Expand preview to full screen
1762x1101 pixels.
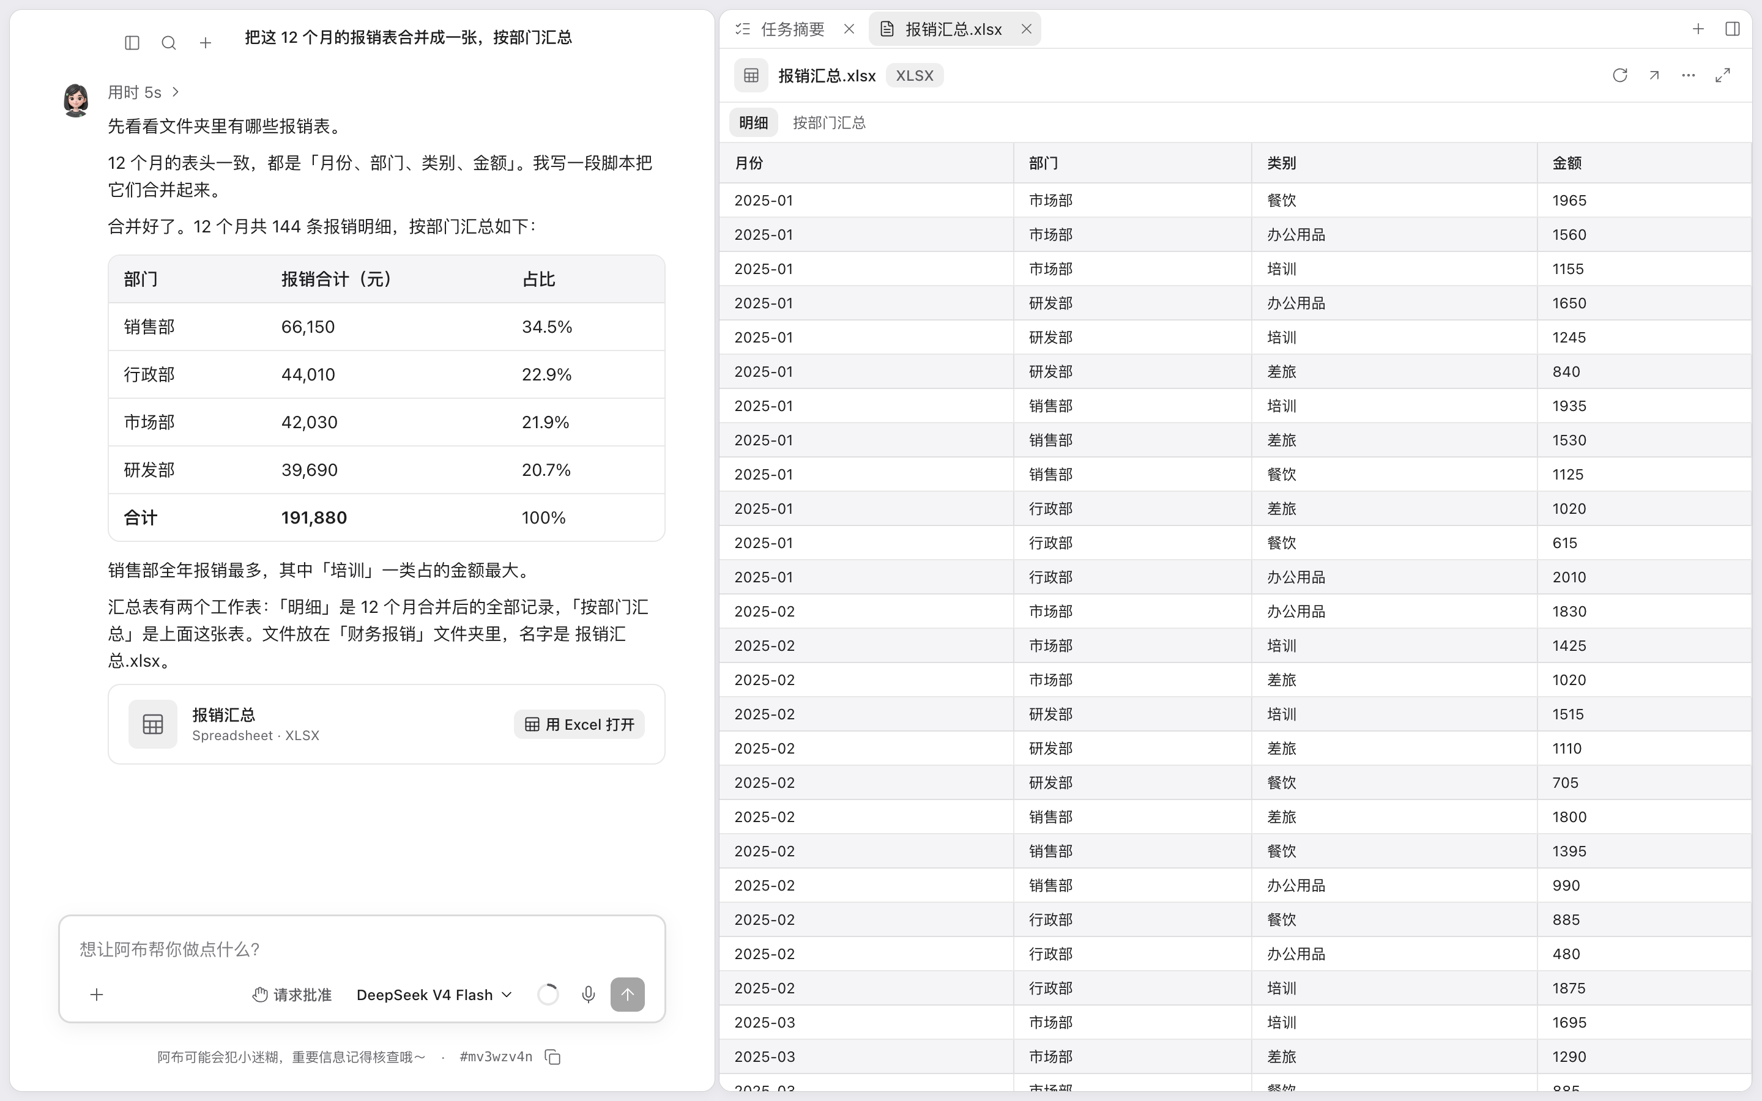[1723, 76]
